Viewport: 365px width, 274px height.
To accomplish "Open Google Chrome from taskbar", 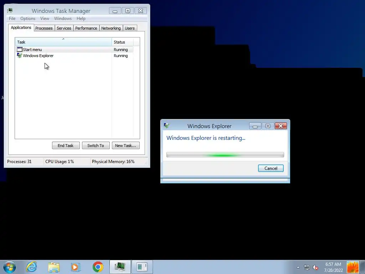I will (98, 267).
